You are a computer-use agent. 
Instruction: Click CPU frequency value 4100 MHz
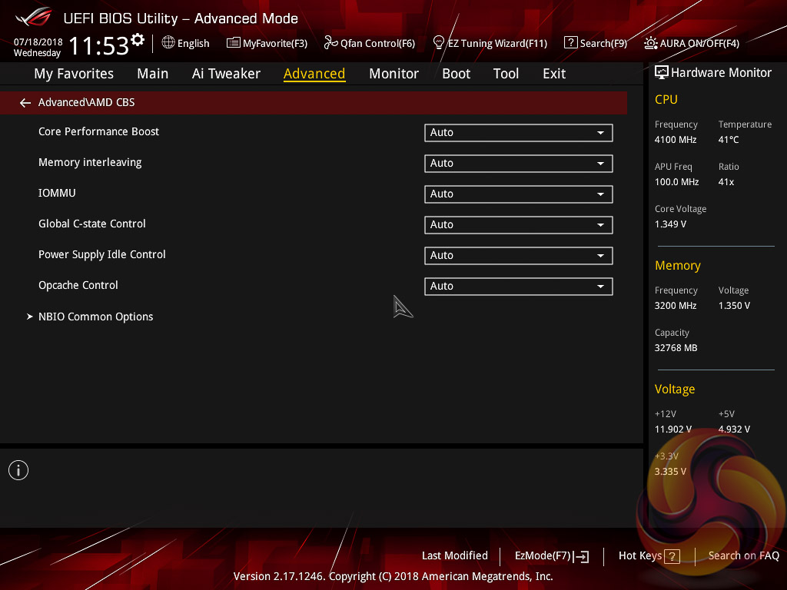click(x=676, y=140)
